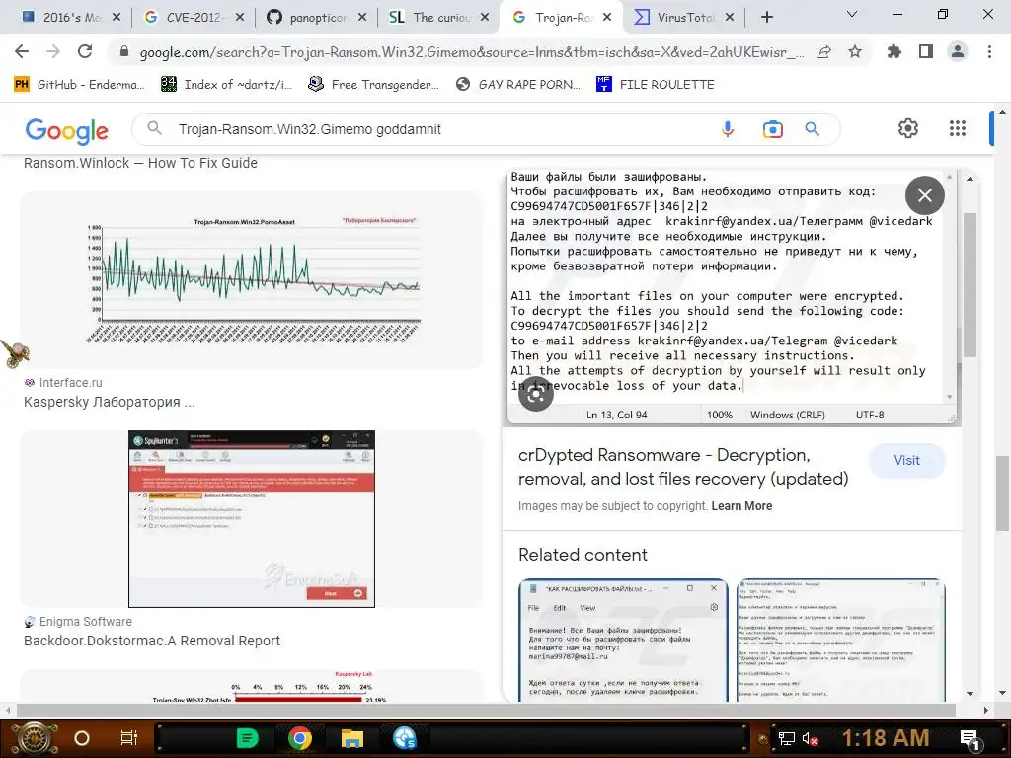Unmute the system volume tray icon
The image size is (1011, 758).
810,738
